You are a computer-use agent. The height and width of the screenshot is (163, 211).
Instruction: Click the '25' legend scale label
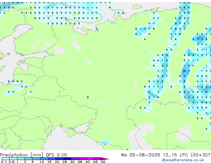tap(65, 162)
